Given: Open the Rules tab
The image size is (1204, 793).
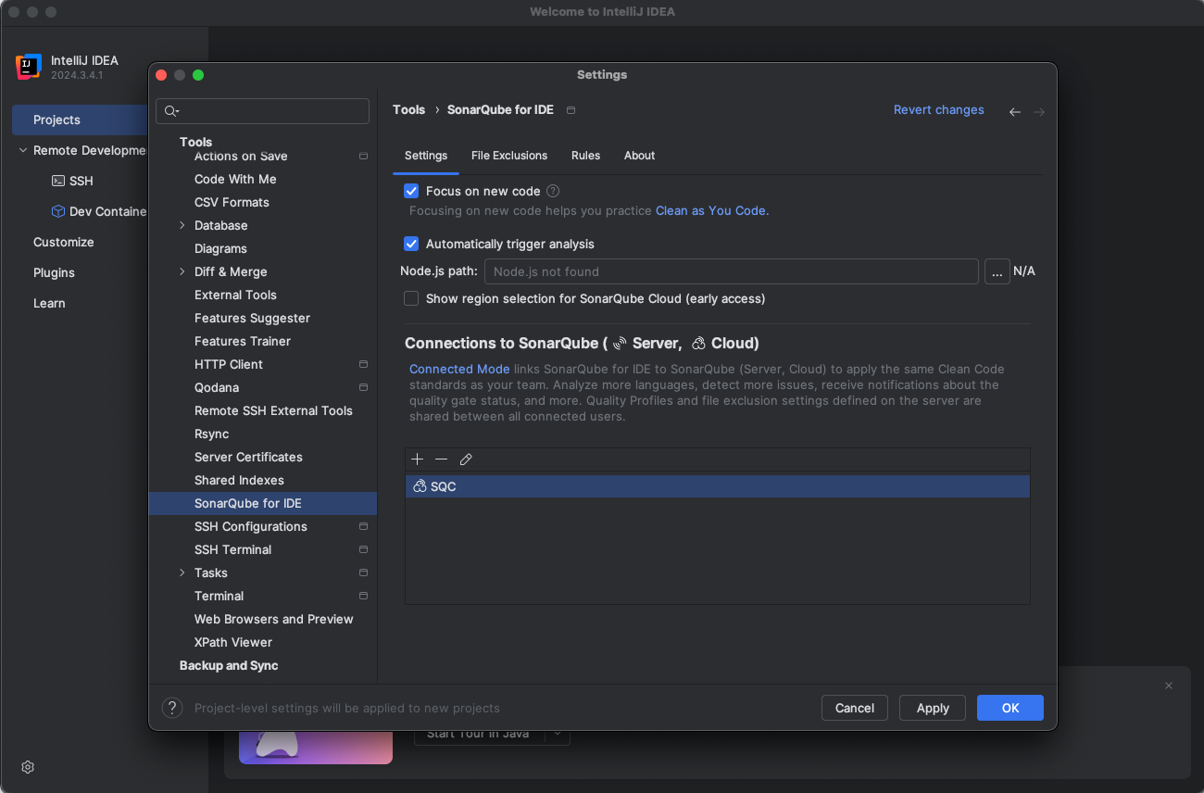Looking at the screenshot, I should (585, 156).
